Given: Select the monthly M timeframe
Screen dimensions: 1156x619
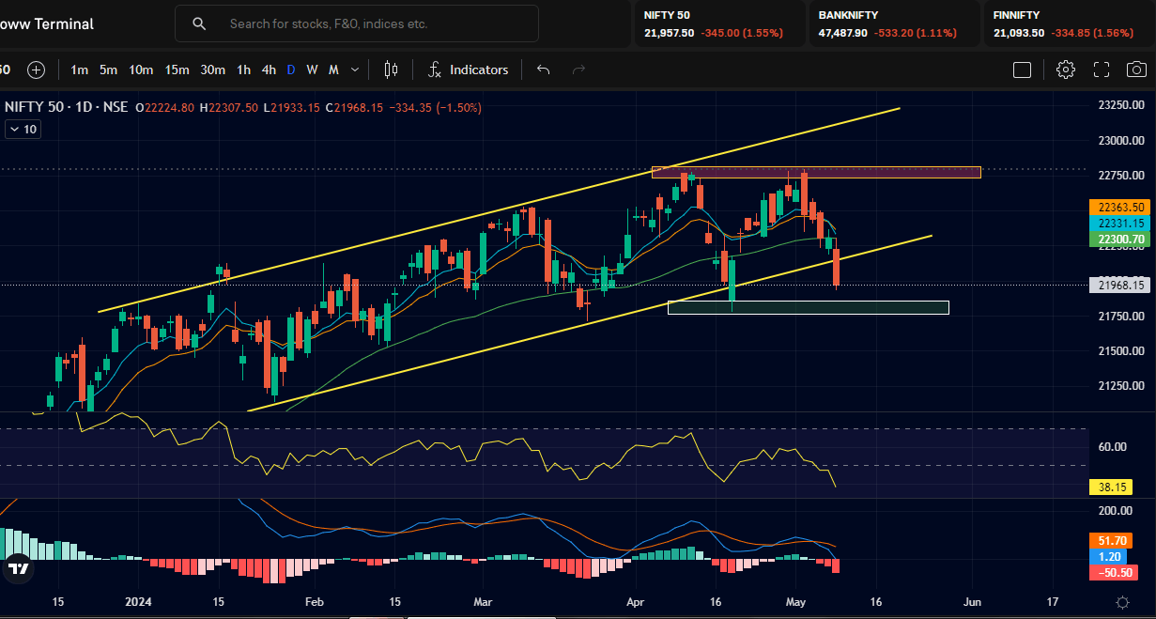Looking at the screenshot, I should 333,70.
